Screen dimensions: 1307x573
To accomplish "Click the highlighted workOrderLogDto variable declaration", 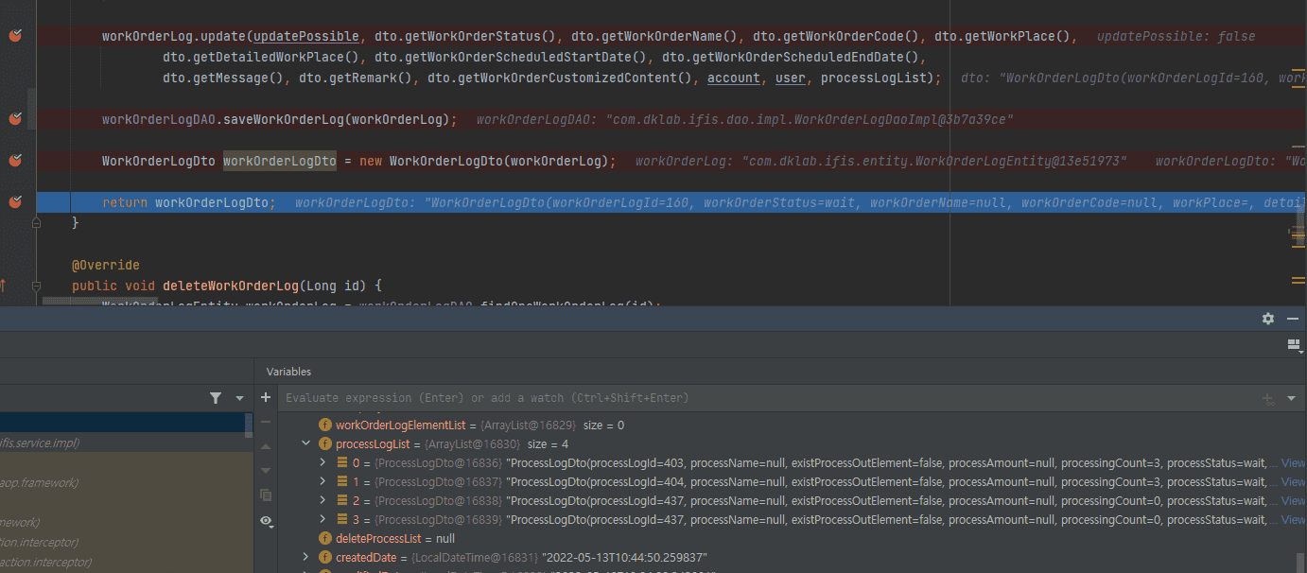I will pos(280,161).
